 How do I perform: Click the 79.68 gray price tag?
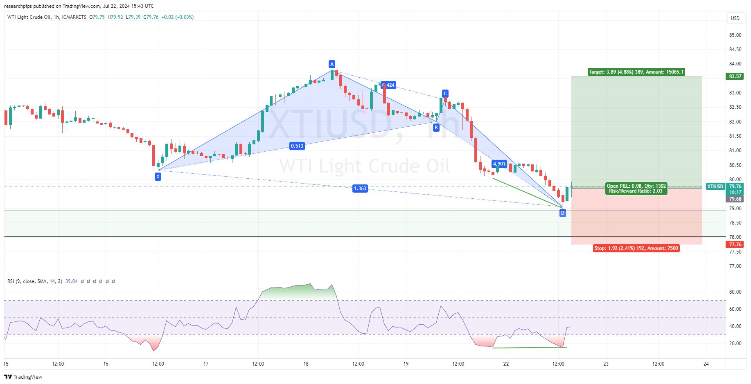click(x=735, y=199)
